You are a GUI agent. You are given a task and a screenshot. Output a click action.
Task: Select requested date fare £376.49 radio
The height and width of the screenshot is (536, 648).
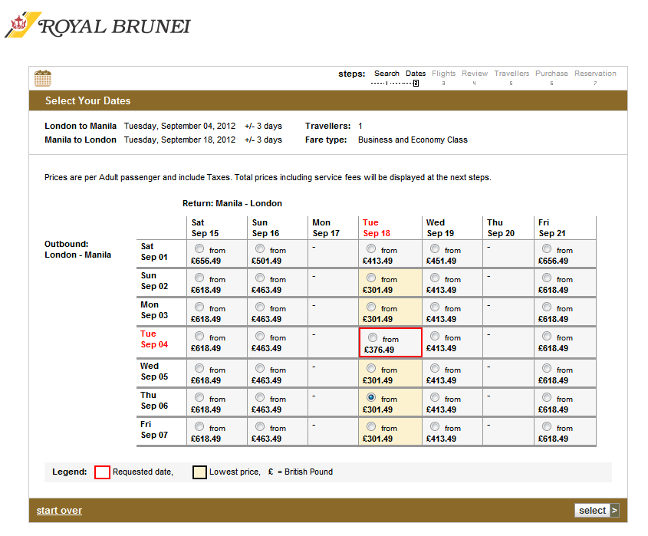point(373,337)
